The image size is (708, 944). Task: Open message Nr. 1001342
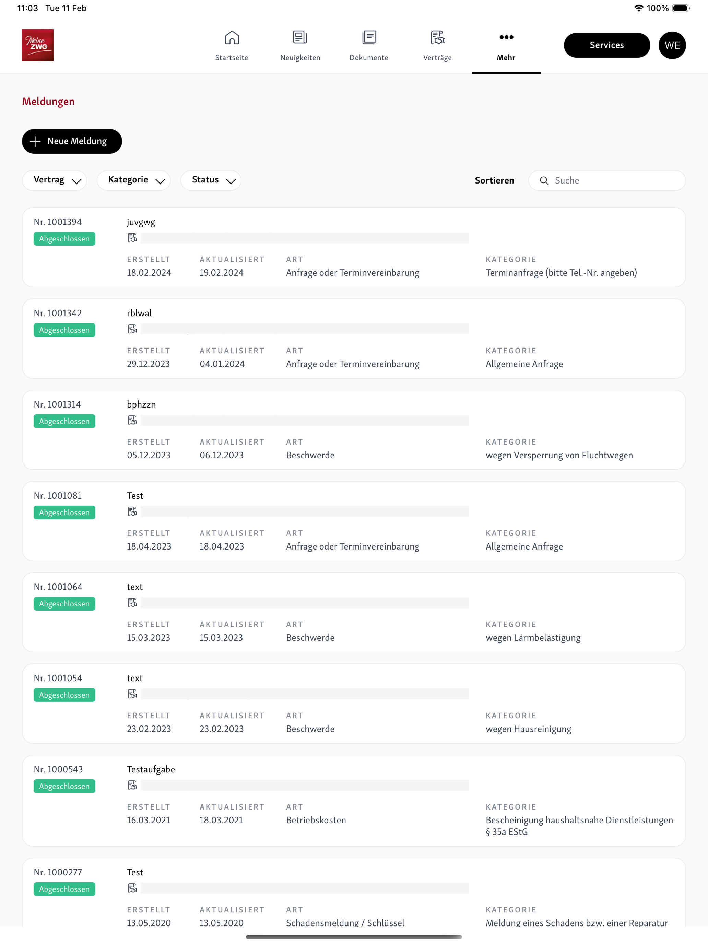point(354,339)
